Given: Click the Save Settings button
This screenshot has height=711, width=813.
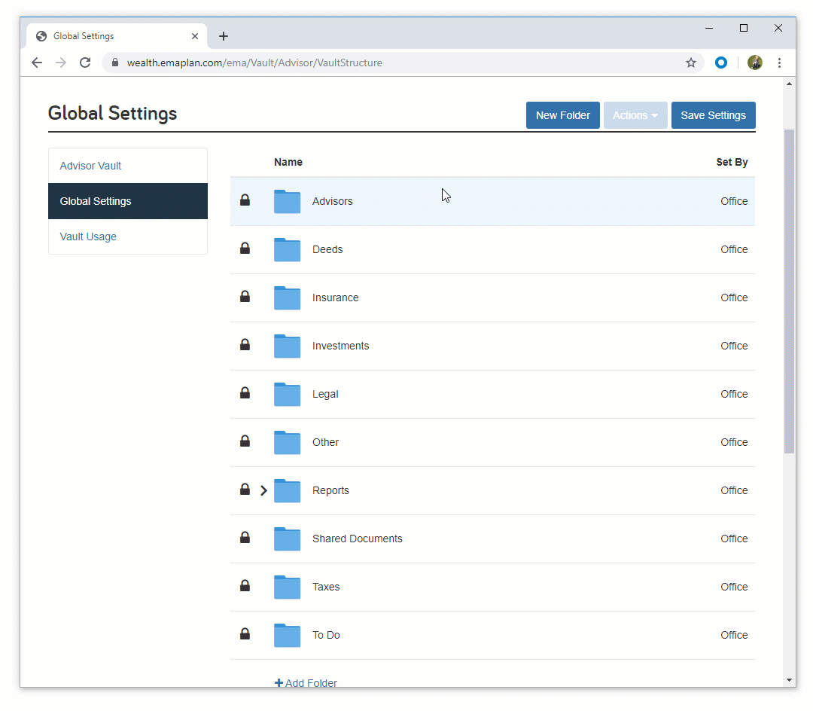Looking at the screenshot, I should (x=714, y=115).
